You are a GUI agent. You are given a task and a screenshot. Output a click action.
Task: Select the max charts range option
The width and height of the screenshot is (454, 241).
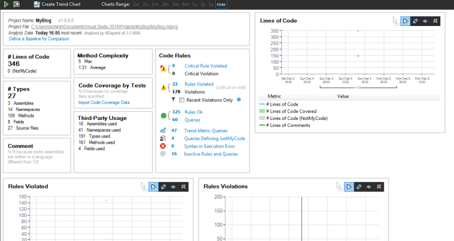tap(221, 4)
